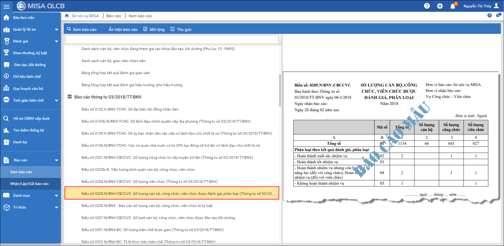Open the hamburger menu icon
Image resolution: width=504 pixels, height=246 pixels.
tap(6, 6)
